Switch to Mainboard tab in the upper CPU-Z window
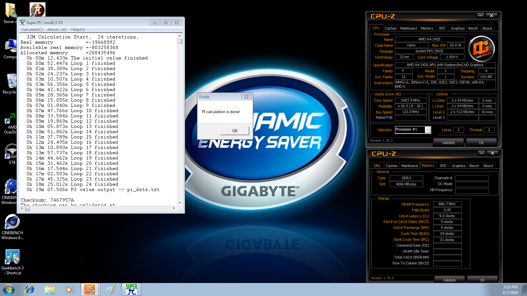Screen dimensions: 527x296 click(x=408, y=28)
